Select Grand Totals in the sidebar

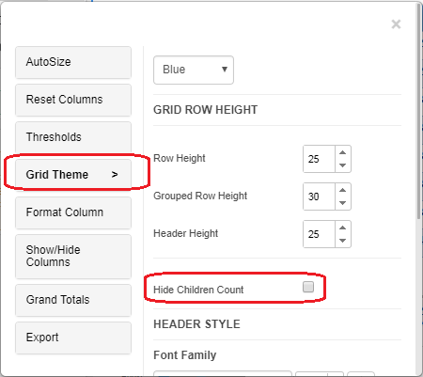pyautogui.click(x=73, y=300)
